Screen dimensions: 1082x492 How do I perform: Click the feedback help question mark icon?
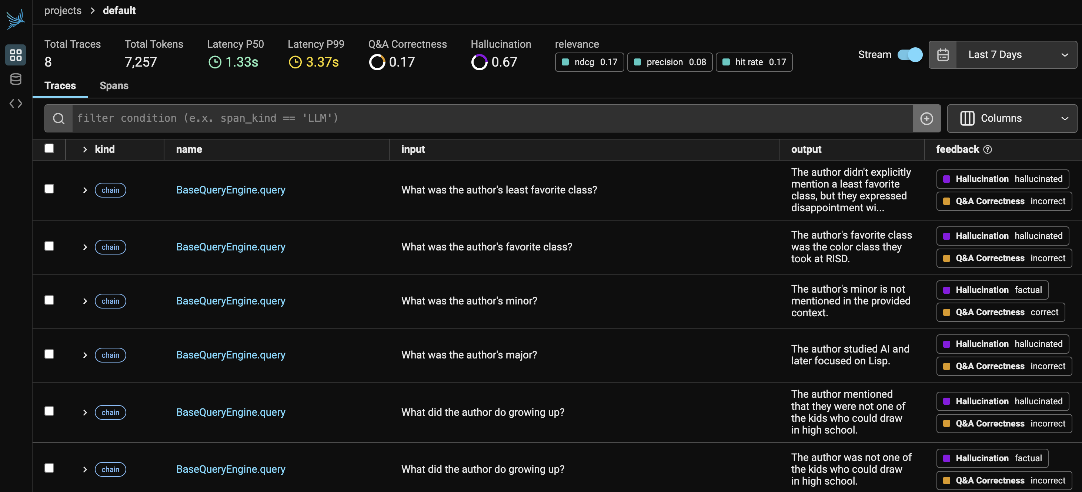[988, 150]
